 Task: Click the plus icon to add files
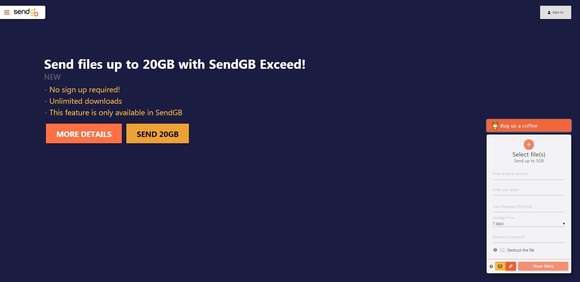pos(529,144)
